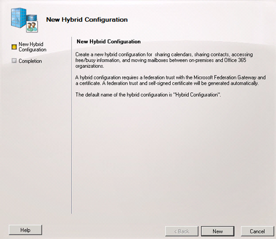The width and height of the screenshot is (276, 239).
Task: Click the bold New Hybrid Configuration section heading
Action: click(x=109, y=42)
